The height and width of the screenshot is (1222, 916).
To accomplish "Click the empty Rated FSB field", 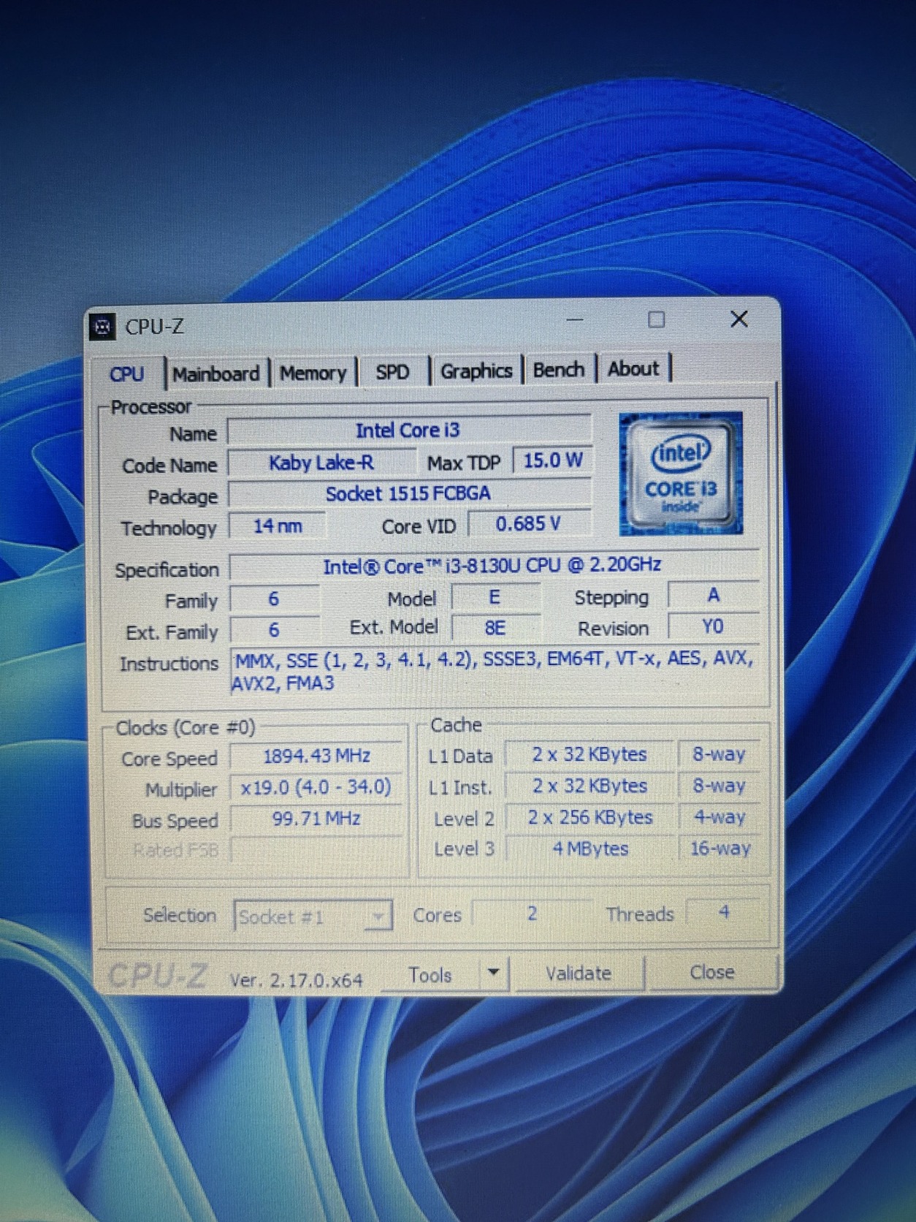I will click(x=316, y=849).
